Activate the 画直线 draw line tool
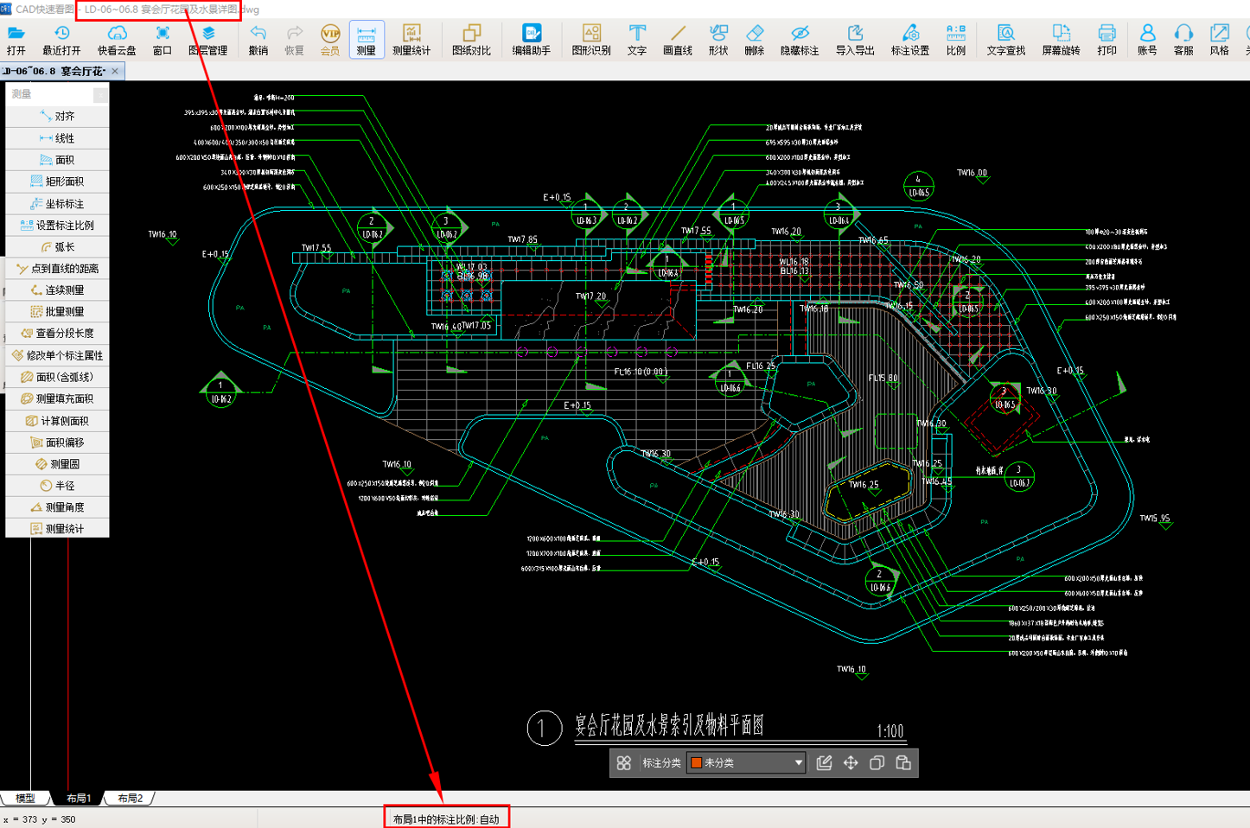This screenshot has height=828, width=1250. [x=678, y=40]
